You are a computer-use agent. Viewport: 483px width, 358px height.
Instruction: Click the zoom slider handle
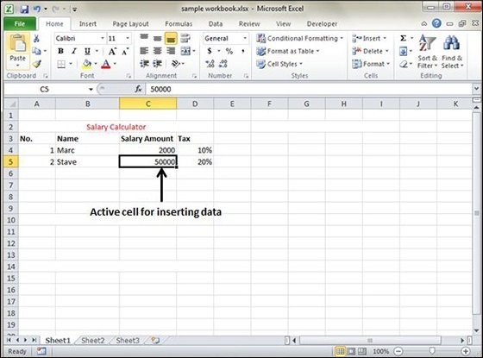click(x=432, y=351)
